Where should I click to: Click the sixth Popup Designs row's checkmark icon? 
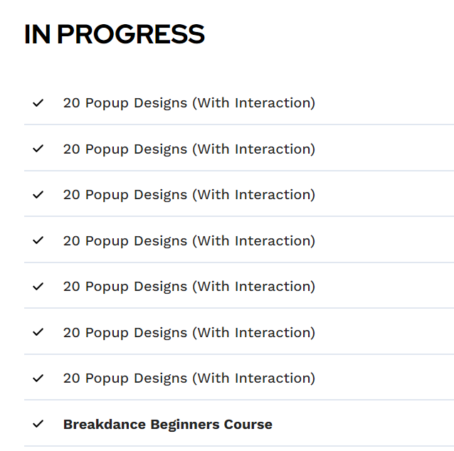click(38, 332)
